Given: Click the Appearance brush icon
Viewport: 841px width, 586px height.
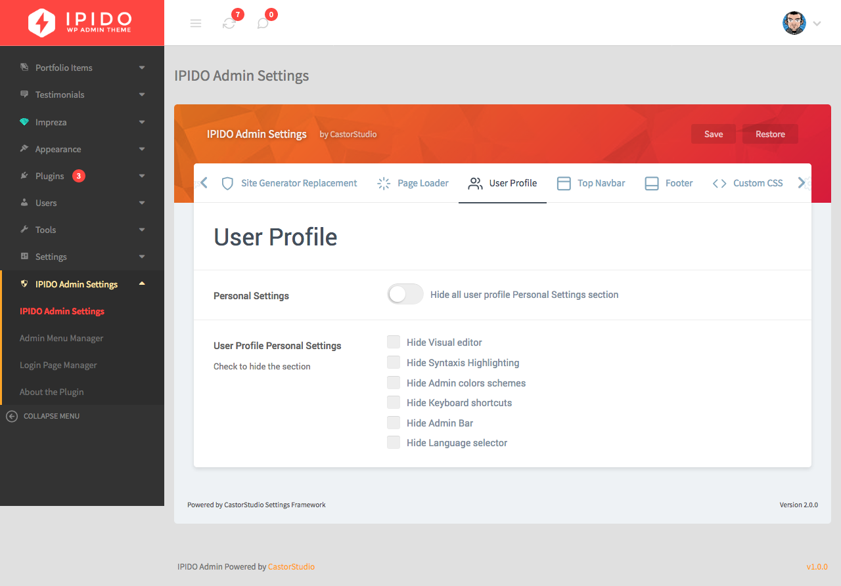Looking at the screenshot, I should (24, 149).
